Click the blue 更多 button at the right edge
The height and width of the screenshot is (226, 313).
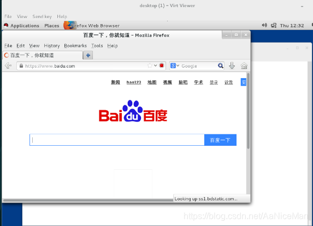tap(244, 82)
